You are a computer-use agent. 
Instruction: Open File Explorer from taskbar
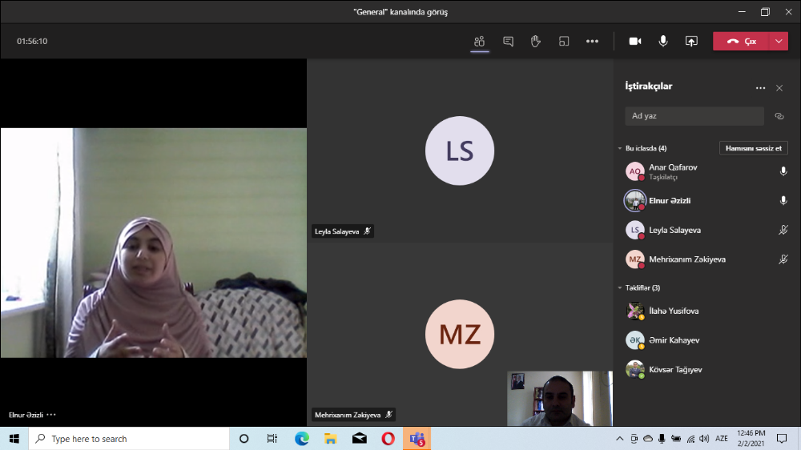331,439
